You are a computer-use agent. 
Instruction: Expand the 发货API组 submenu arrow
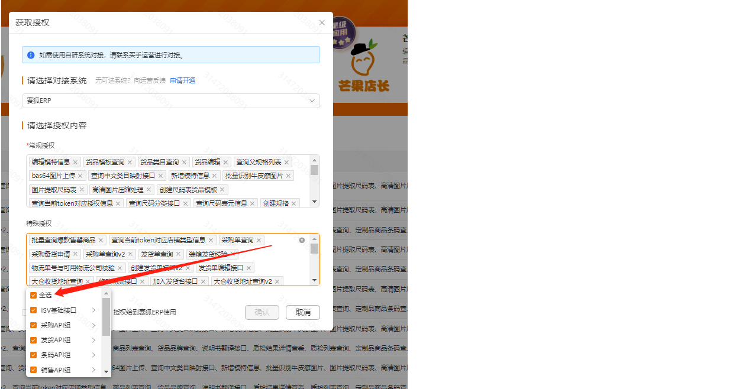tap(93, 340)
